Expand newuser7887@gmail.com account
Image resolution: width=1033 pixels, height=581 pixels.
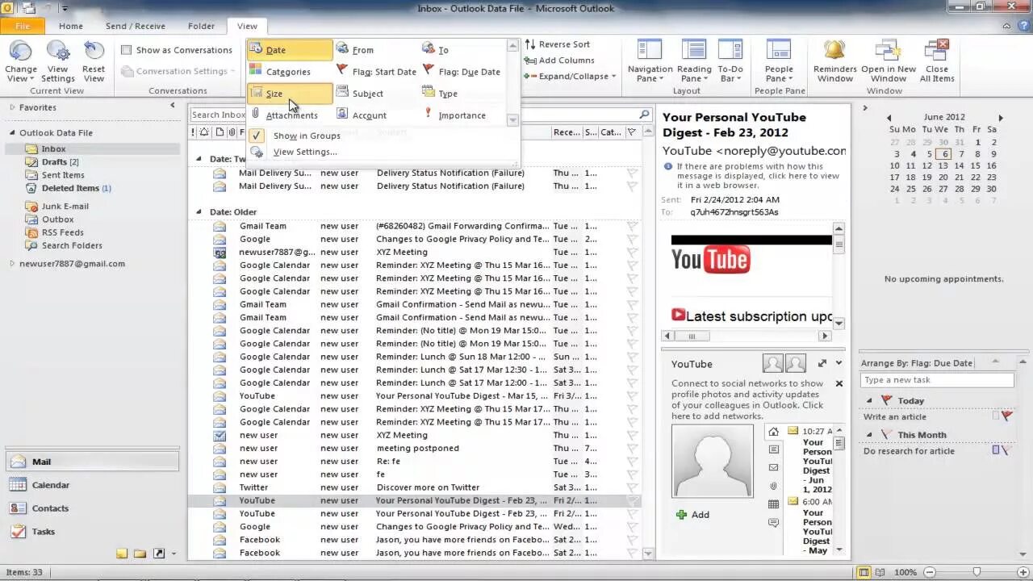(x=12, y=264)
